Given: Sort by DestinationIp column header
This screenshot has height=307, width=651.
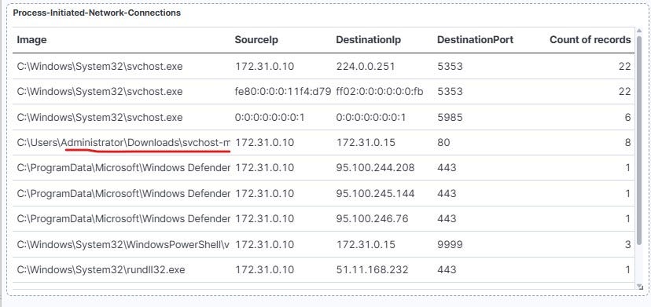Looking at the screenshot, I should tap(369, 40).
